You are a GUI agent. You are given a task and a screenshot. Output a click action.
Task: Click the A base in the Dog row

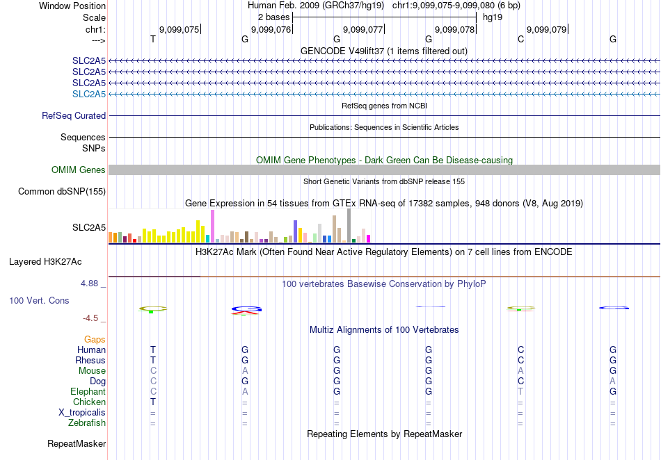[x=612, y=381]
